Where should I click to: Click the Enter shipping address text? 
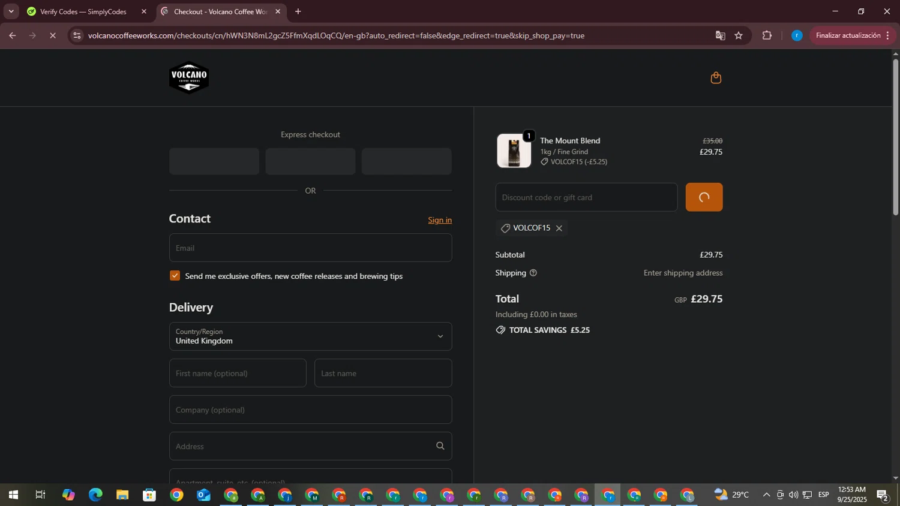click(x=683, y=273)
